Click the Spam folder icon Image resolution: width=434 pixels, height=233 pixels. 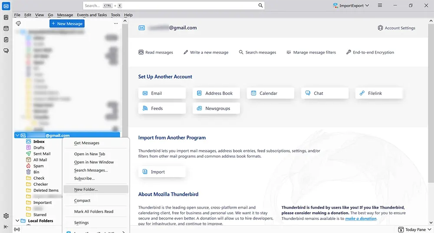pyautogui.click(x=28, y=166)
